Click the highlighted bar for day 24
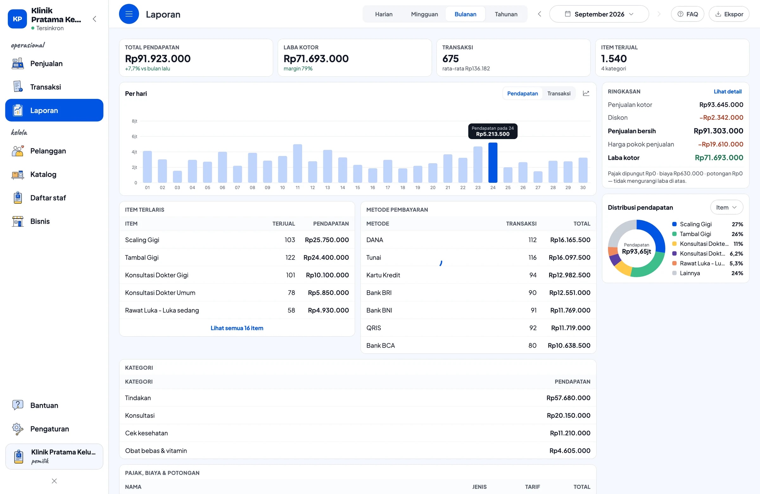This screenshot has width=760, height=494. [493, 163]
